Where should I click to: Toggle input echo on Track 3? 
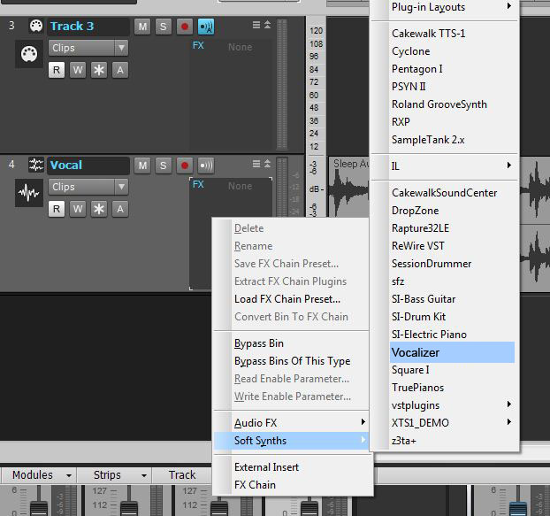(x=206, y=26)
